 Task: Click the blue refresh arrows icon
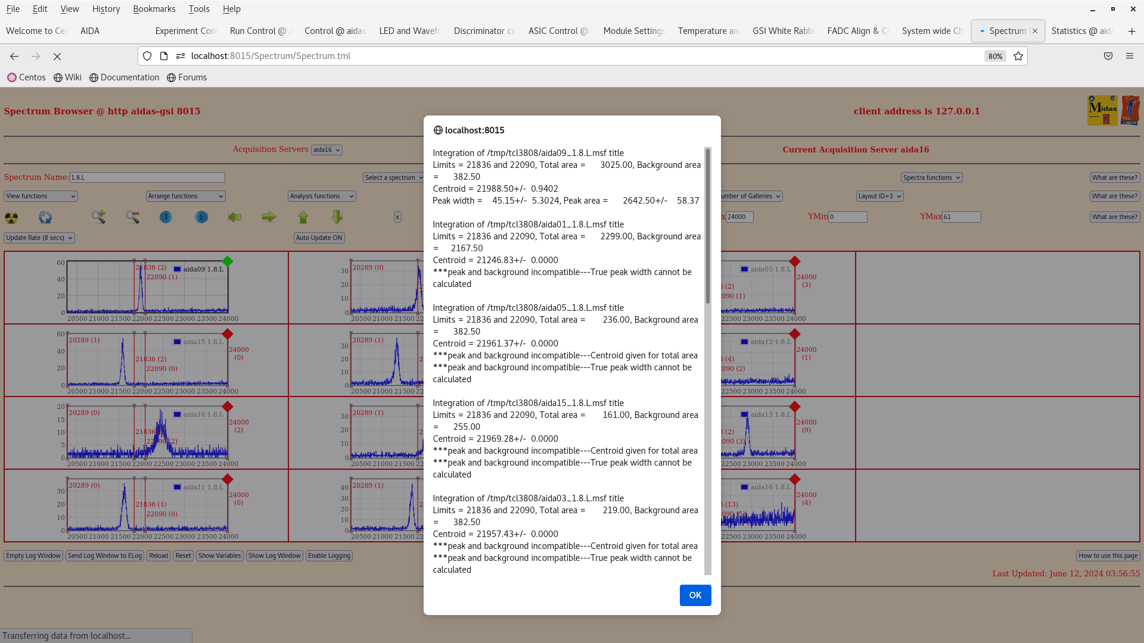pyautogui.click(x=45, y=217)
